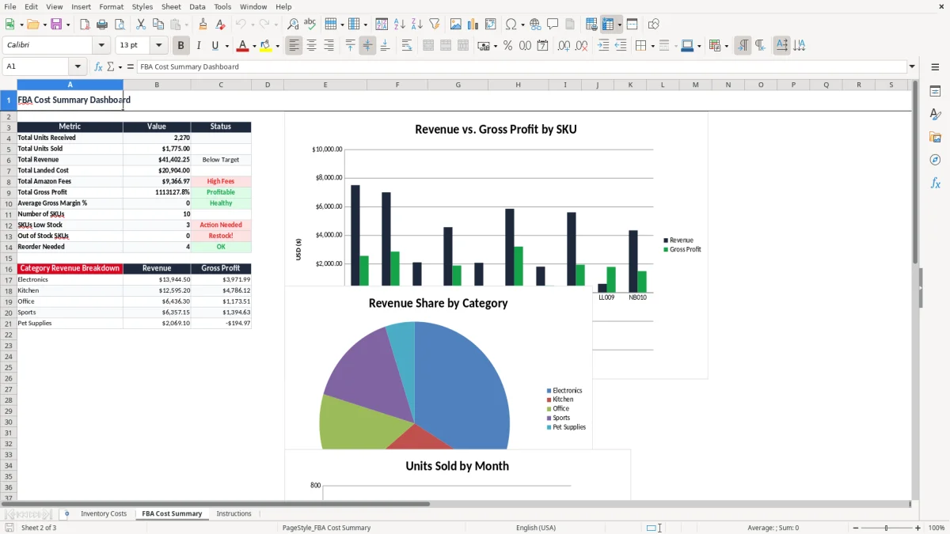Open Function Wizard fx icon

98,66
